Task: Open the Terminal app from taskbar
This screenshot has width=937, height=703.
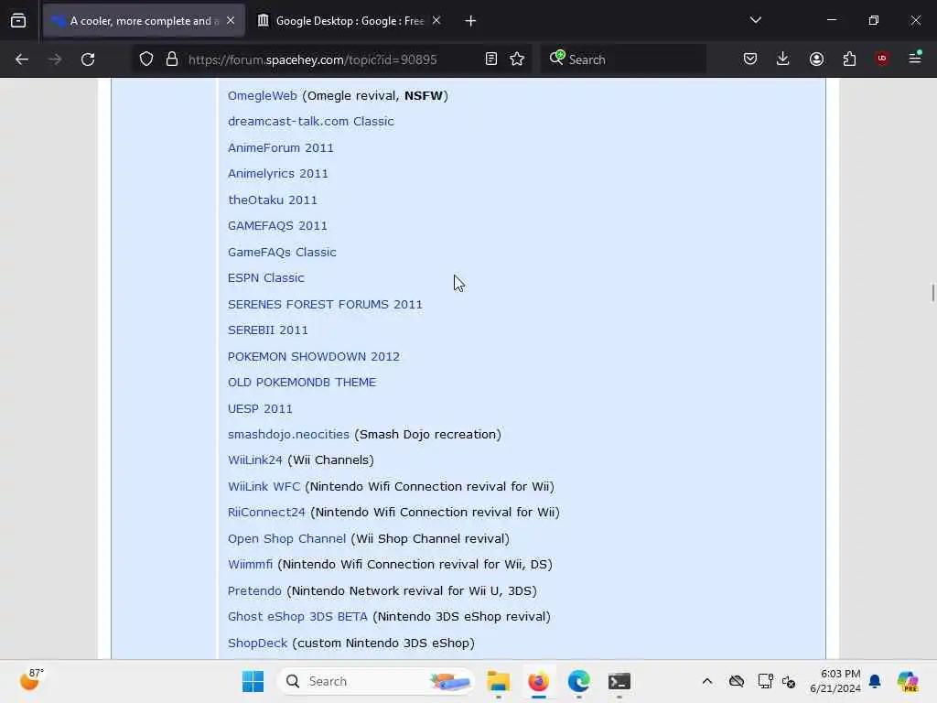Action: tap(619, 681)
